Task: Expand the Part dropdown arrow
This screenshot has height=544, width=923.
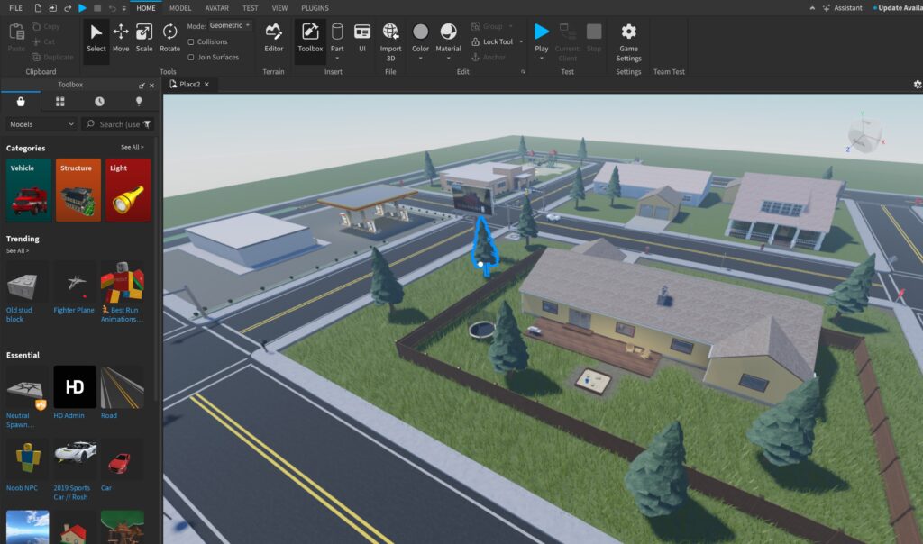Action: (337, 59)
